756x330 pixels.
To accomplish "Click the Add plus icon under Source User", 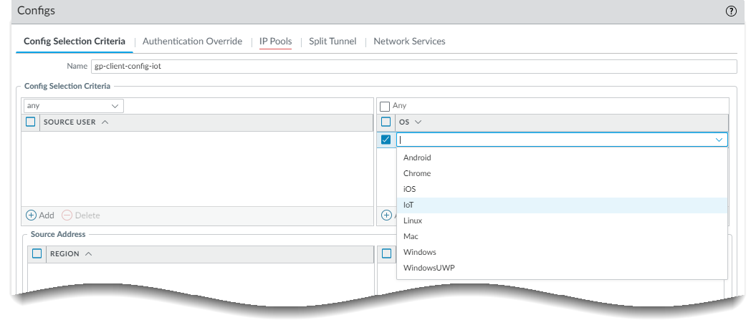I will 31,215.
